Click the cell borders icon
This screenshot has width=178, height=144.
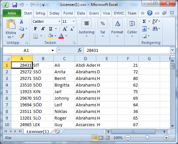point(36,36)
